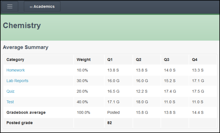Click the Q2 column header
The image size is (220, 133).
coord(139,60)
